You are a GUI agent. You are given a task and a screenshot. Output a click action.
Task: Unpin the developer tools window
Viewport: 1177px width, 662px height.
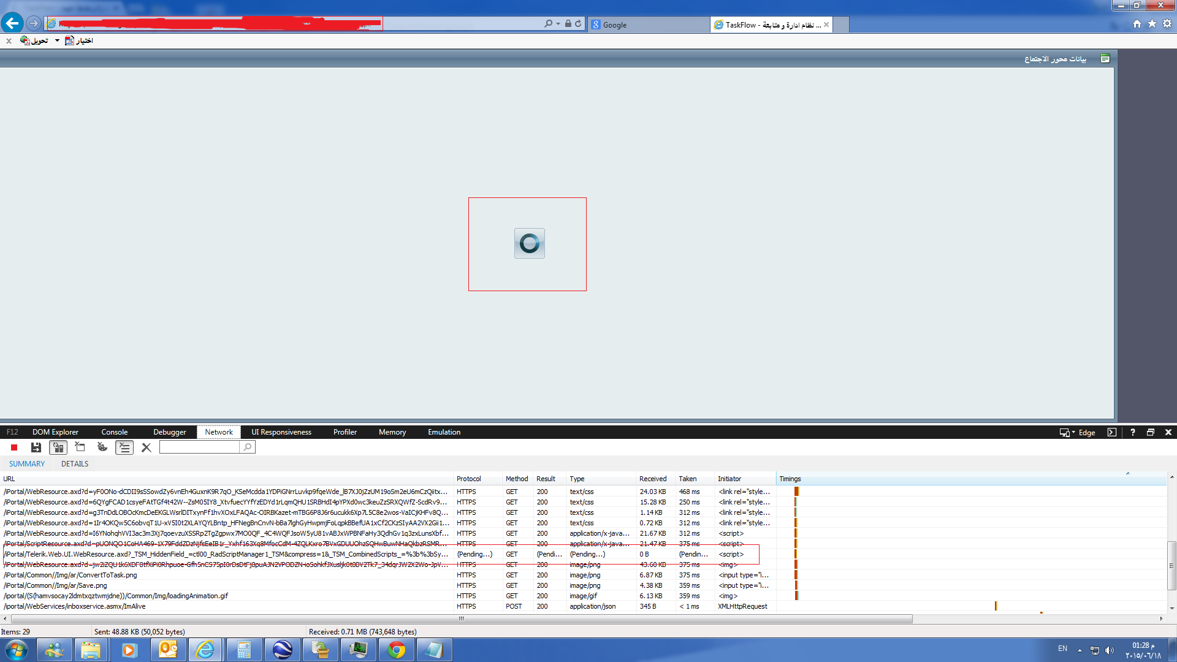click(1151, 432)
